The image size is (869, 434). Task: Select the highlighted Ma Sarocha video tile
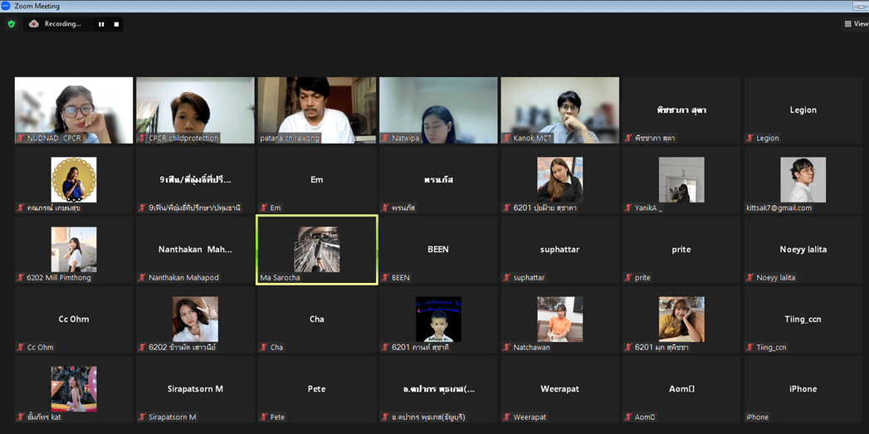pyautogui.click(x=316, y=250)
